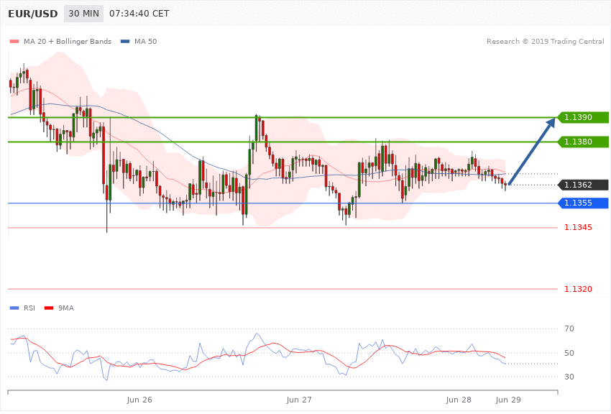Image resolution: width=611 pixels, height=414 pixels.
Task: Click the MA 20 + Bollinger Bands legend swatch
Action: [14, 41]
